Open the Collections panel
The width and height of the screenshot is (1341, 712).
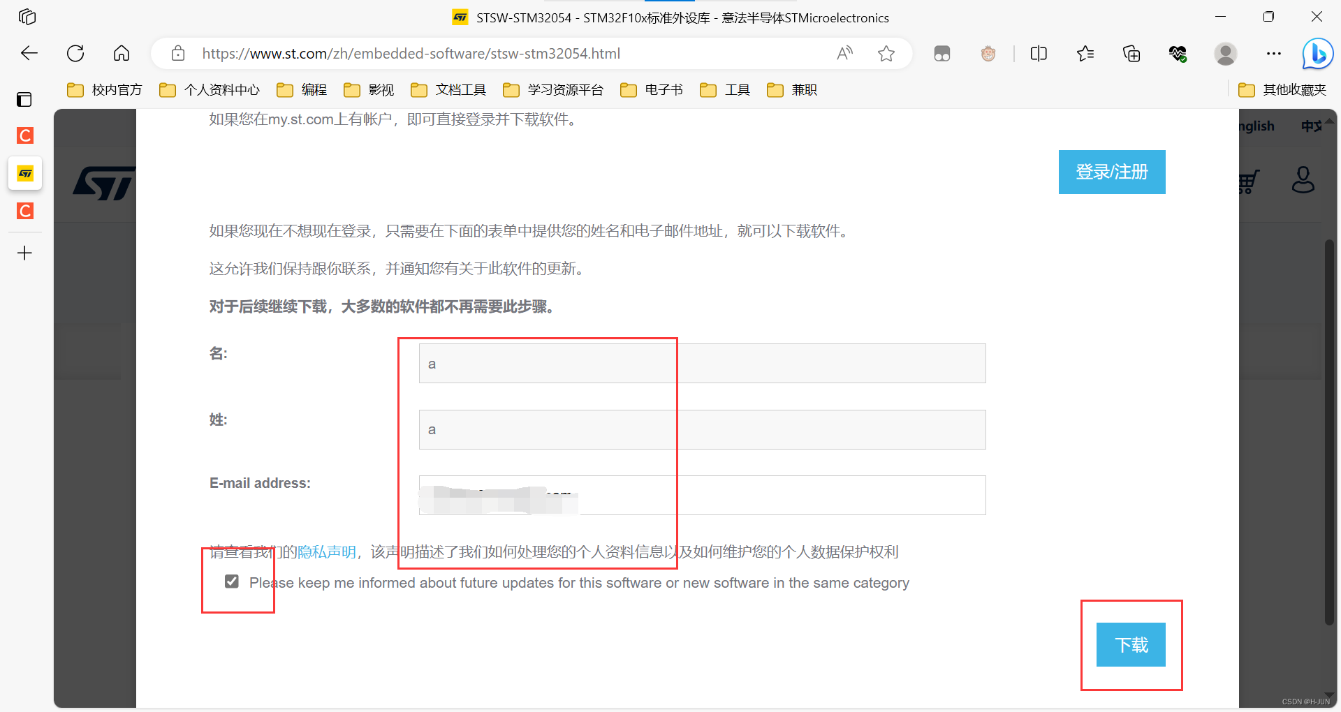click(x=1131, y=53)
